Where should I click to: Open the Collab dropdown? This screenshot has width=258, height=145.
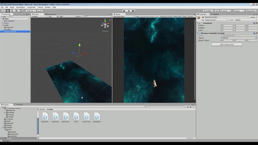(208, 11)
